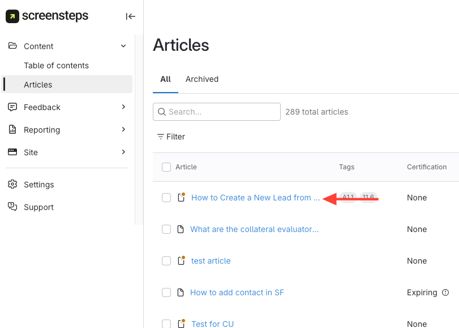Switch to the Archived tab

pyautogui.click(x=202, y=79)
